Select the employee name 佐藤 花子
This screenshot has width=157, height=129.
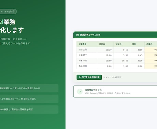[x=83, y=55]
